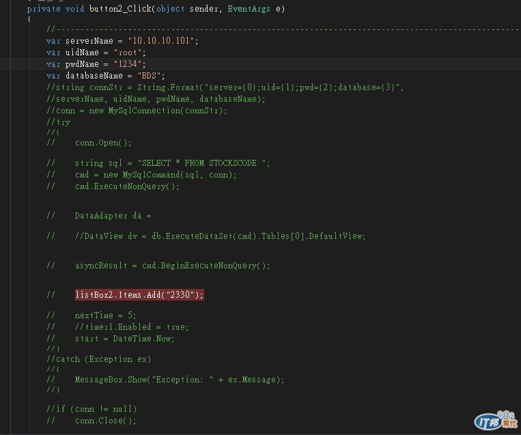Screen dimensions: 521x435
Task: Click the asyncResult BeginExecuteNonQuery line
Action: coord(158,266)
